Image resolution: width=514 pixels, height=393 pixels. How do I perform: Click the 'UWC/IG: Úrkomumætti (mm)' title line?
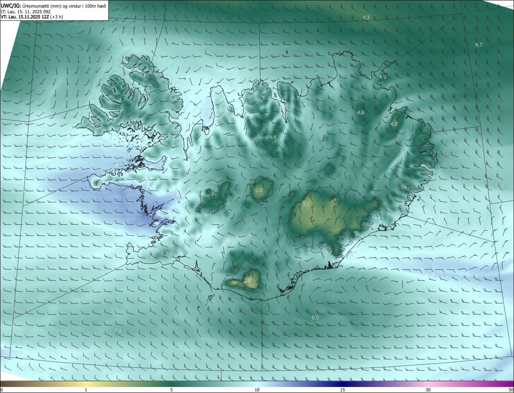(x=54, y=6)
